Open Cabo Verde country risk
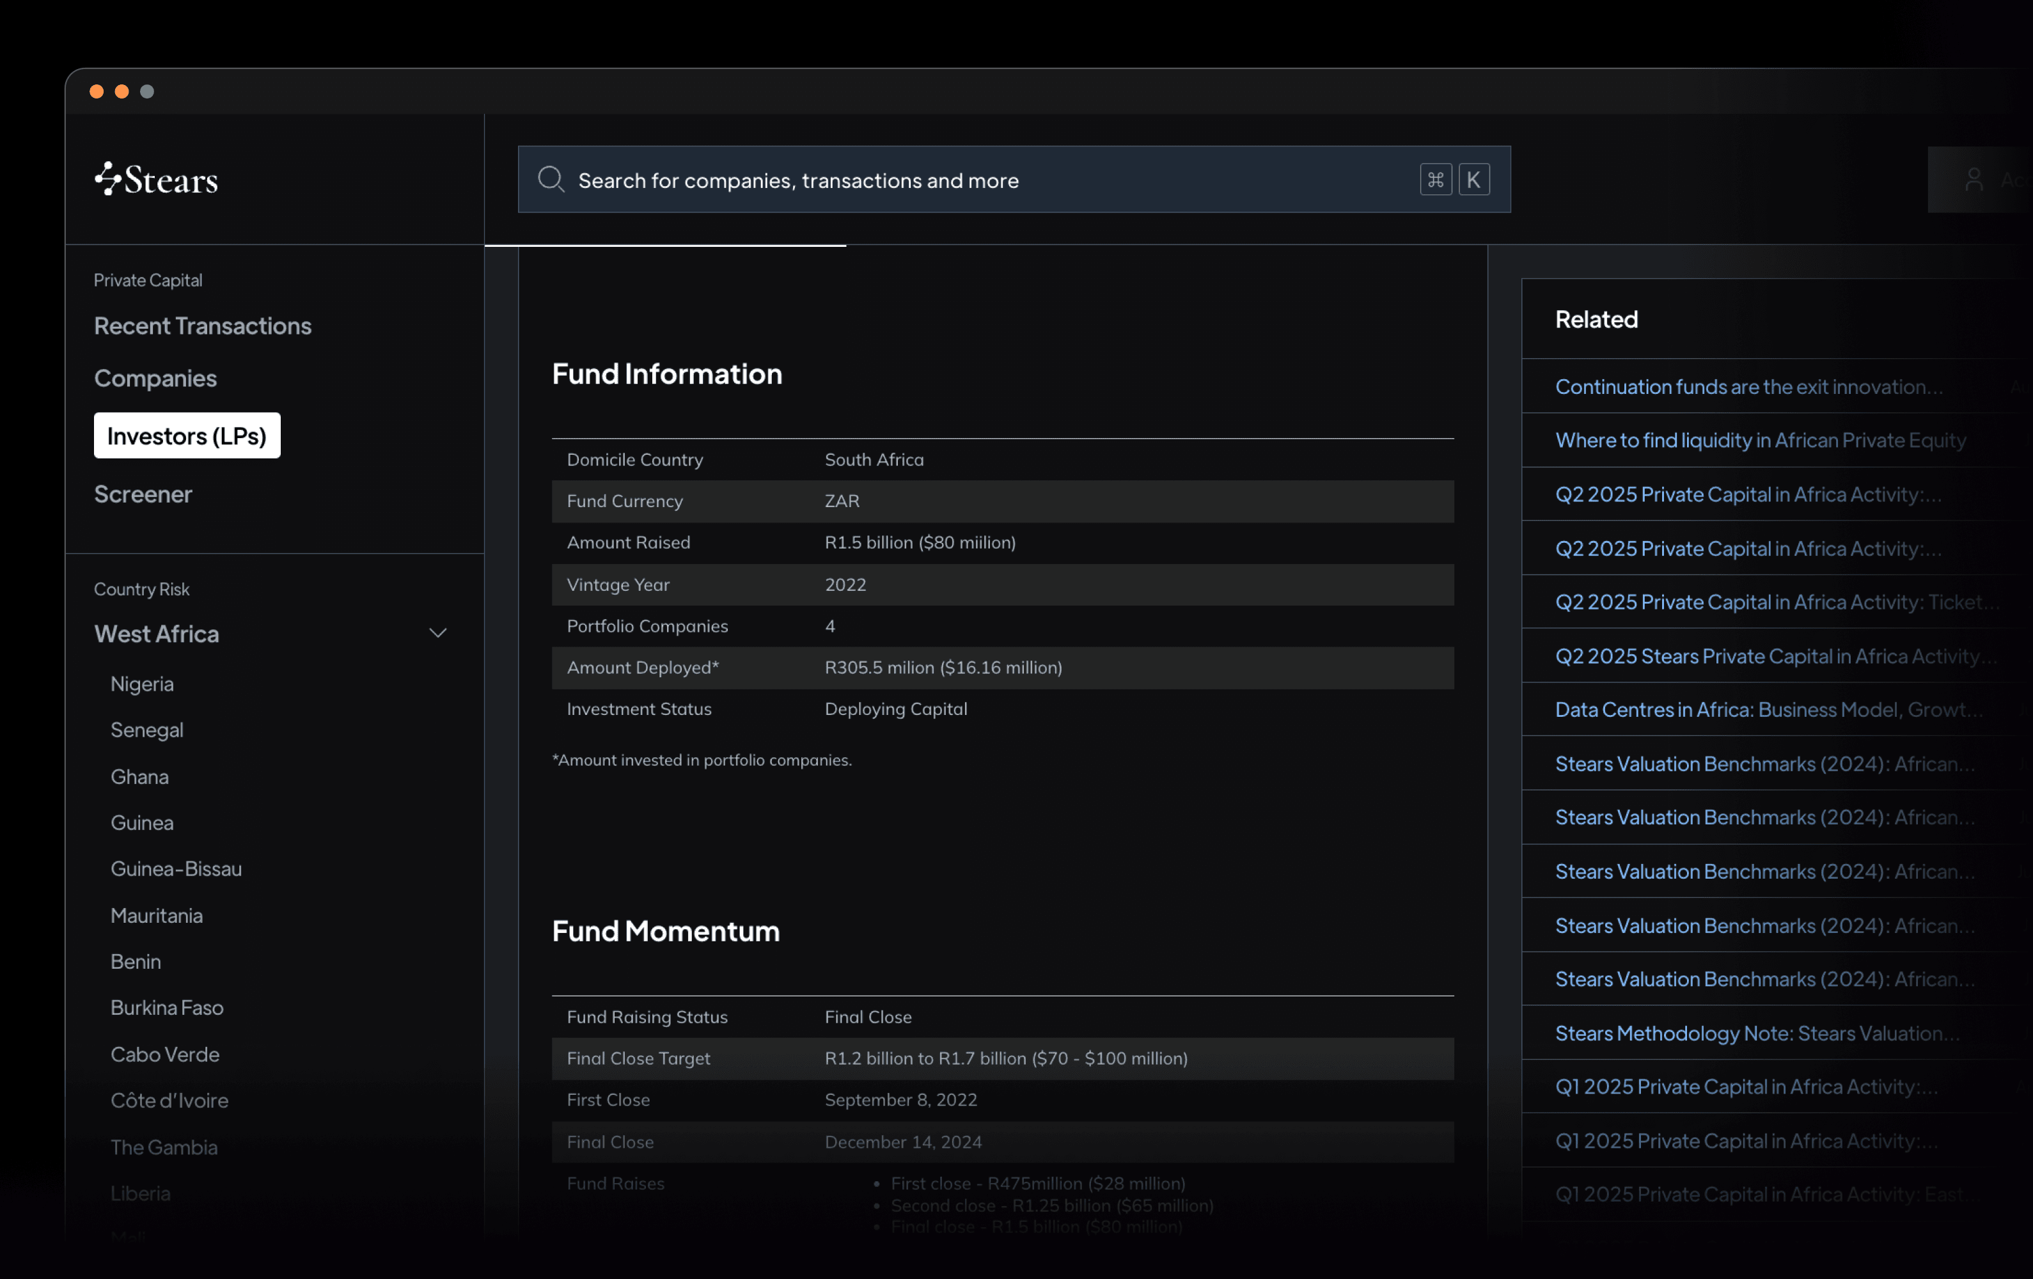 (164, 1055)
